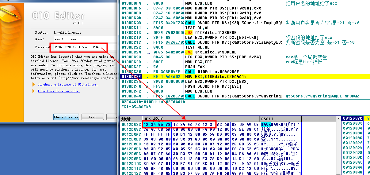Image resolution: width=370 pixels, height=175 pixels.
Task: Click the orange arrow beside the lost license code link
Action: click(x=34, y=91)
